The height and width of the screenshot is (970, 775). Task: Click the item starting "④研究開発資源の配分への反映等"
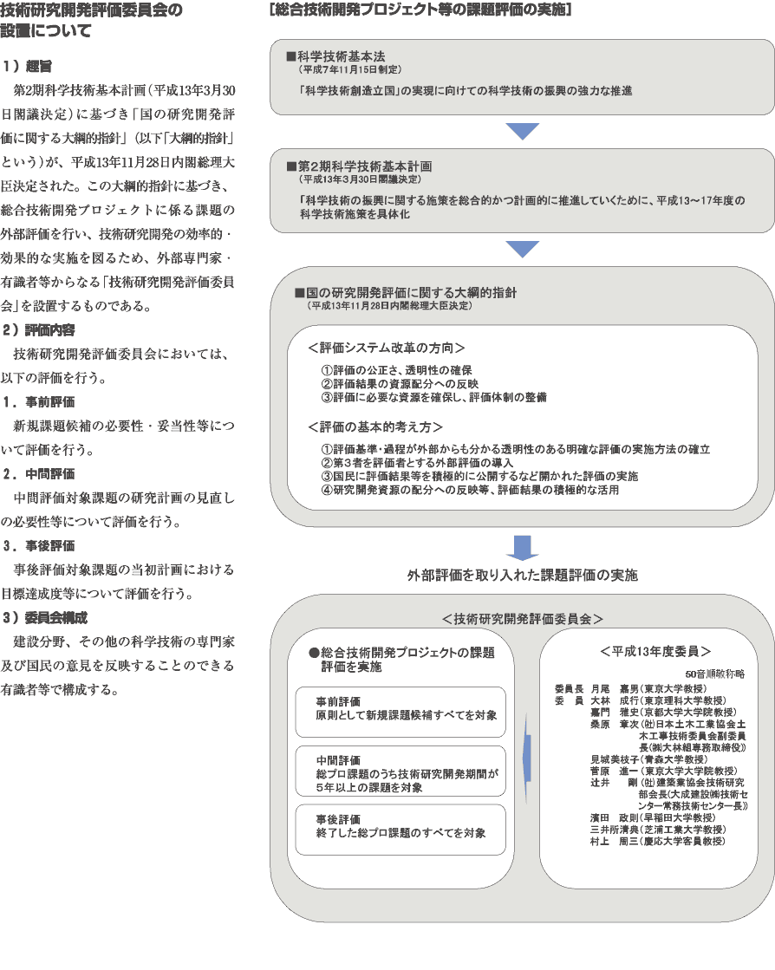tap(470, 490)
